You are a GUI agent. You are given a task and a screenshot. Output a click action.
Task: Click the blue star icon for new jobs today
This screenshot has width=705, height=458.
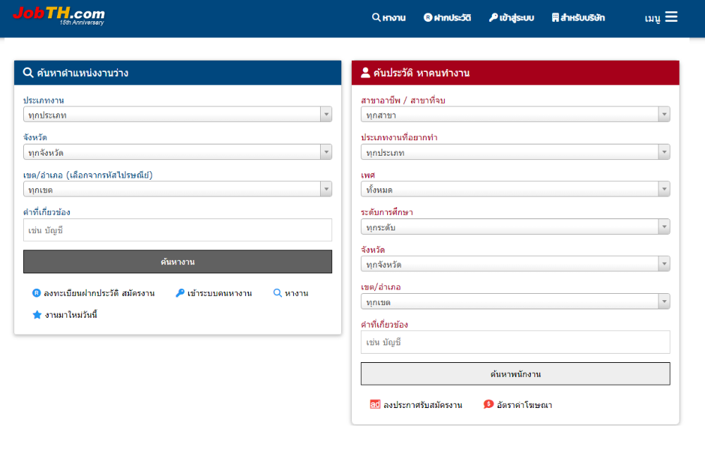(37, 315)
